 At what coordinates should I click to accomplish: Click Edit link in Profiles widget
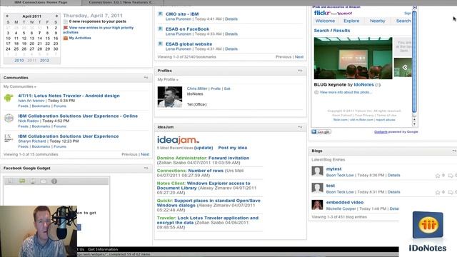point(227,89)
